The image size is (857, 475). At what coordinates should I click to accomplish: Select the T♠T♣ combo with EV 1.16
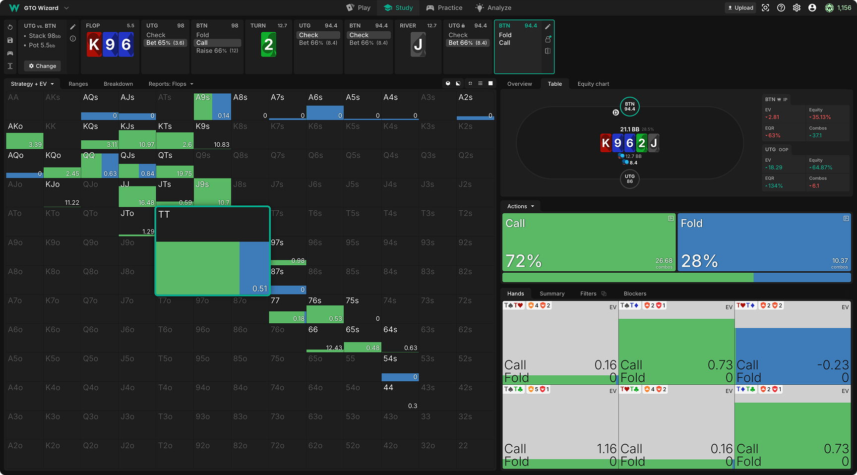[560, 427]
